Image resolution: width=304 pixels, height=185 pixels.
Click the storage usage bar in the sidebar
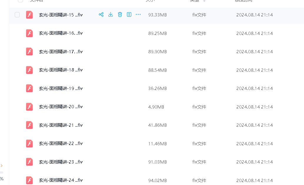(1, 172)
